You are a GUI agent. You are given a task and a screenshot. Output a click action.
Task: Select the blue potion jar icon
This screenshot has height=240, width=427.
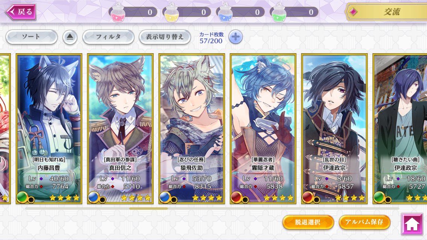coord(225,12)
